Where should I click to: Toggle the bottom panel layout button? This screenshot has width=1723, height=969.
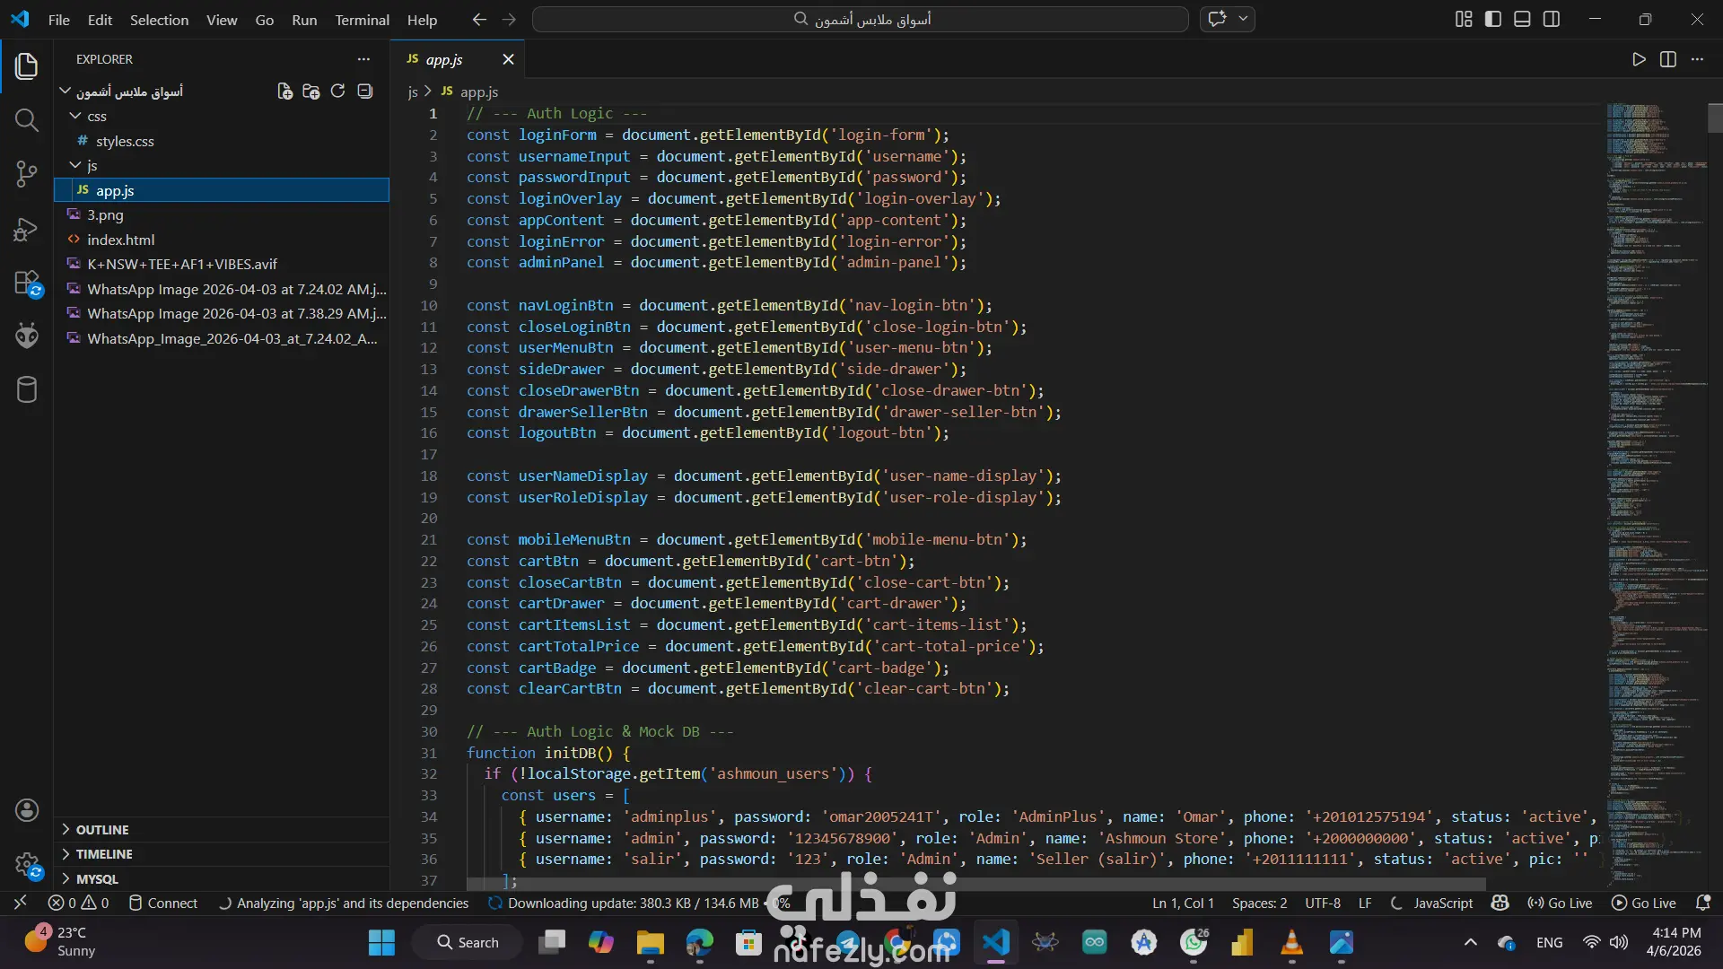[x=1522, y=19]
